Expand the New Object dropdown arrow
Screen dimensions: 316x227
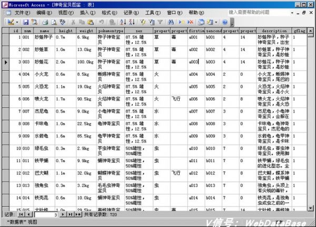[x=216, y=22]
